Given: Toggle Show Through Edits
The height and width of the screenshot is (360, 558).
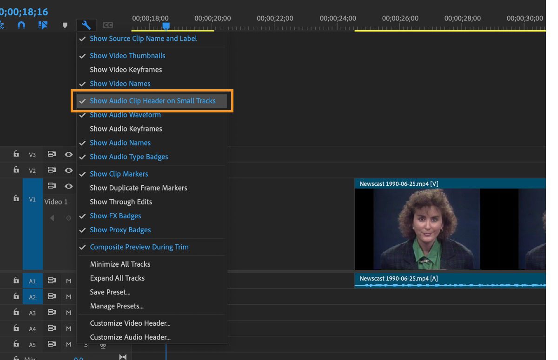Looking at the screenshot, I should tap(121, 202).
